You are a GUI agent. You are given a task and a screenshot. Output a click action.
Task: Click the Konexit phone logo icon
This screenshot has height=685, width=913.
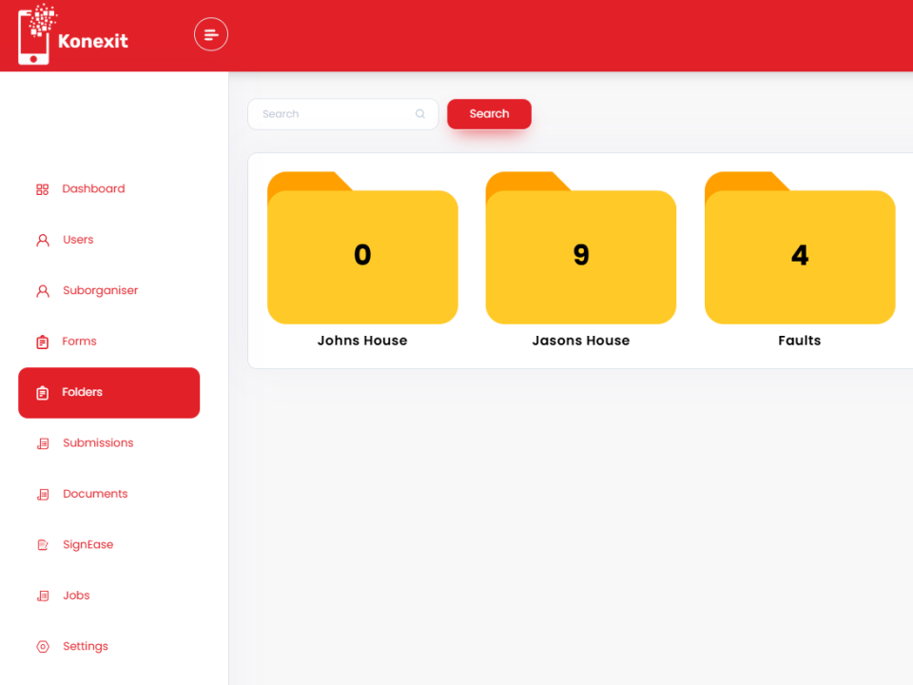(x=36, y=36)
